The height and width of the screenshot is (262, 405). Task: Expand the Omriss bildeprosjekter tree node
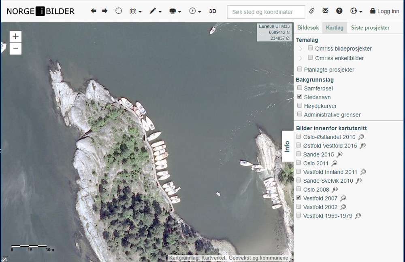(x=301, y=49)
